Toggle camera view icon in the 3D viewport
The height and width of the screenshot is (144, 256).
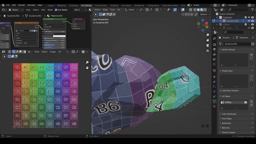[208, 45]
